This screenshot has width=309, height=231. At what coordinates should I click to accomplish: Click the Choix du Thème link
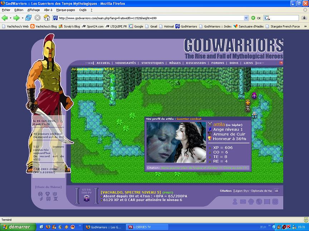click(x=49, y=187)
